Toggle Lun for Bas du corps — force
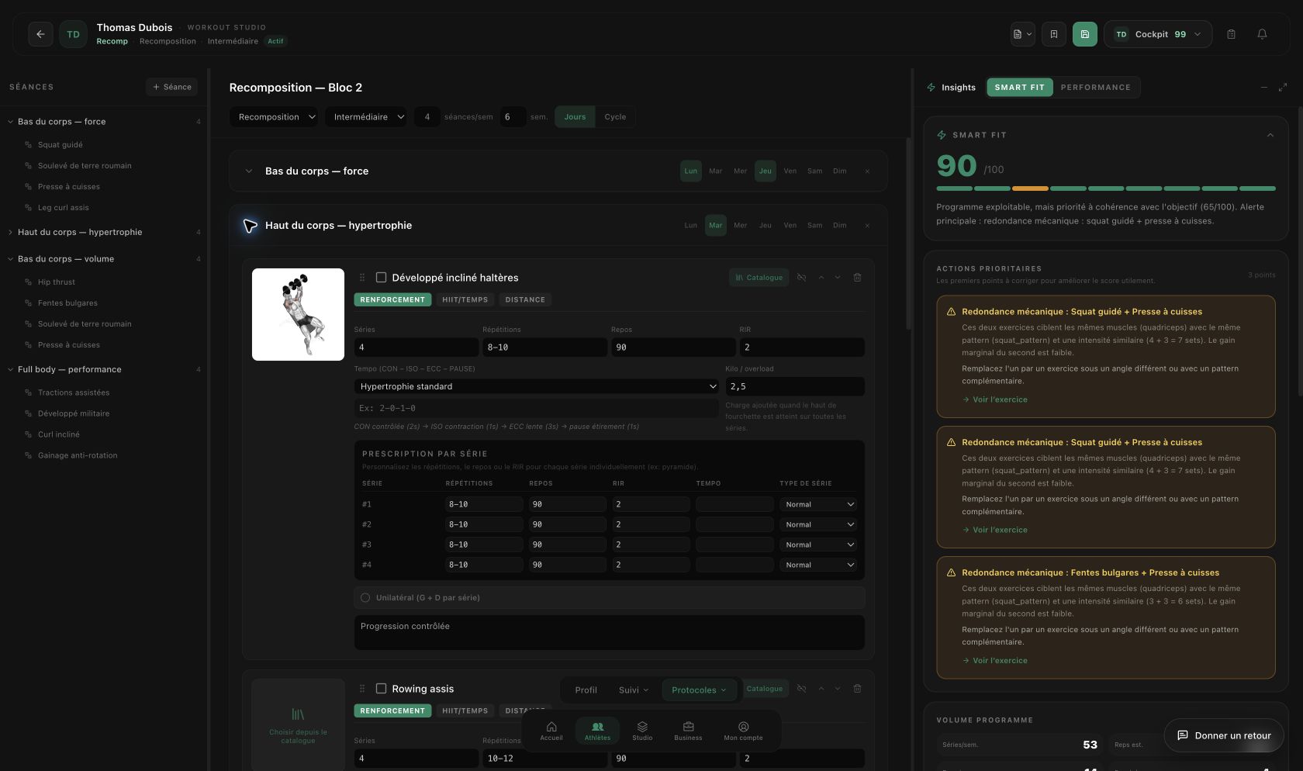The width and height of the screenshot is (1303, 771). pos(690,171)
